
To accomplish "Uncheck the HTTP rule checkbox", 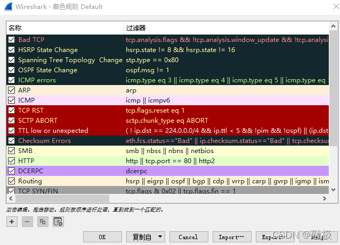I will [x=12, y=161].
